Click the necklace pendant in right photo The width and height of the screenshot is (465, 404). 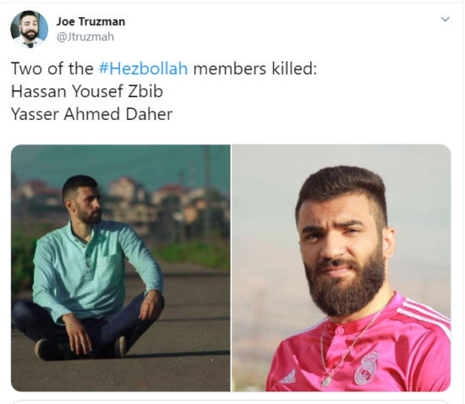(x=326, y=381)
